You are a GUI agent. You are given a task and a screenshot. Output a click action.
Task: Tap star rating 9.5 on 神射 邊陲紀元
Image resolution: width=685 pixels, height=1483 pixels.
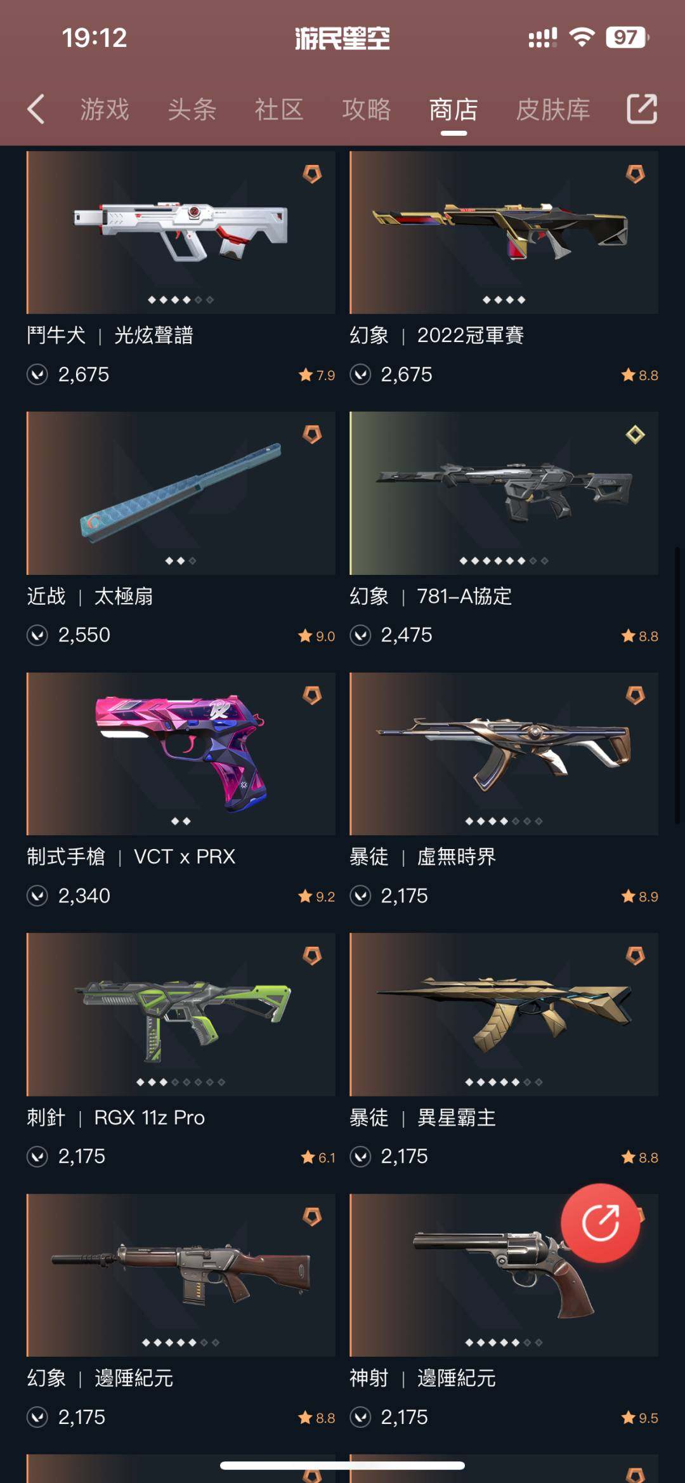click(x=639, y=1418)
